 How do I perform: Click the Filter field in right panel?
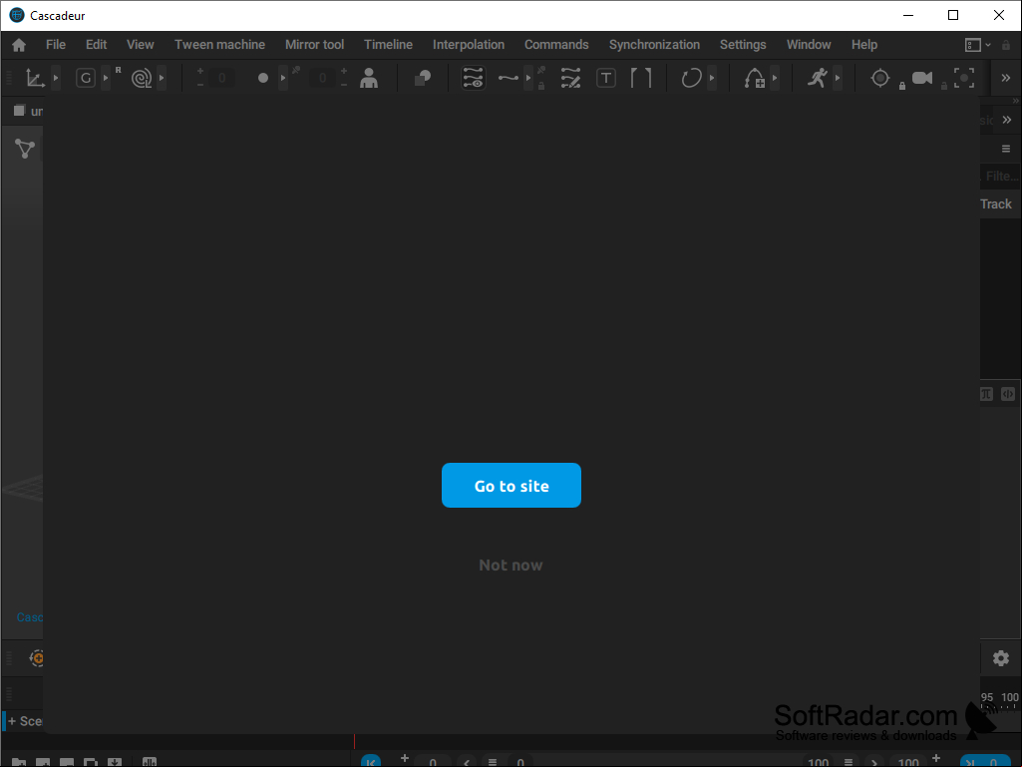click(1000, 177)
